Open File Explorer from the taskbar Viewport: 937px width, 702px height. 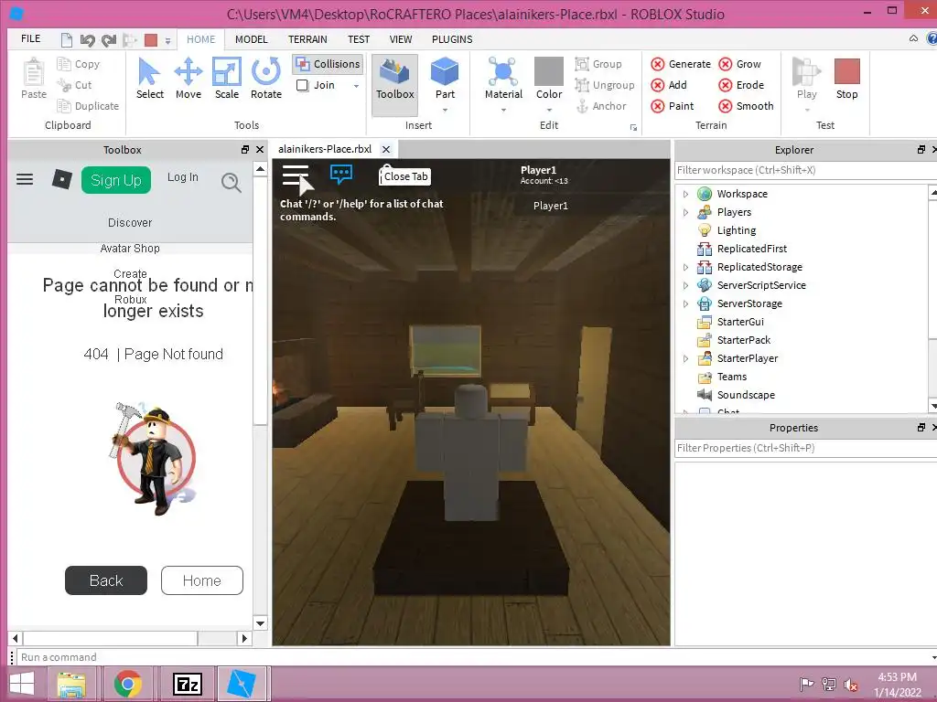[x=71, y=684]
